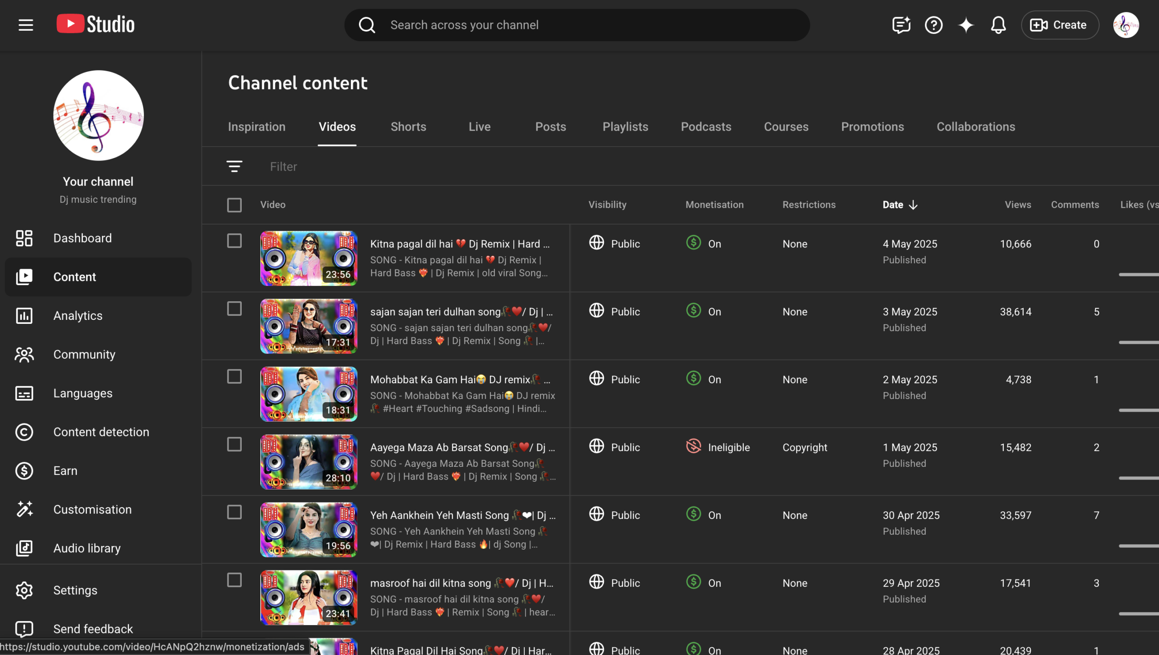Select checkbox for Kitna pagal dil hai video
Viewport: 1159px width, 655px height.
tap(234, 241)
